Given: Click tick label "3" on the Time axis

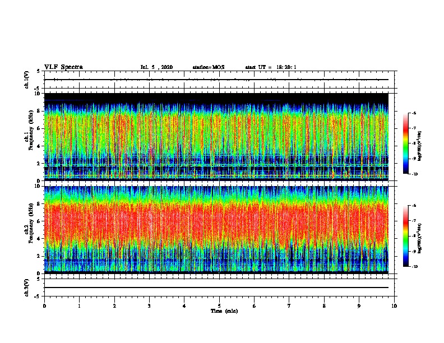Looking at the screenshot, I should pos(149,306).
